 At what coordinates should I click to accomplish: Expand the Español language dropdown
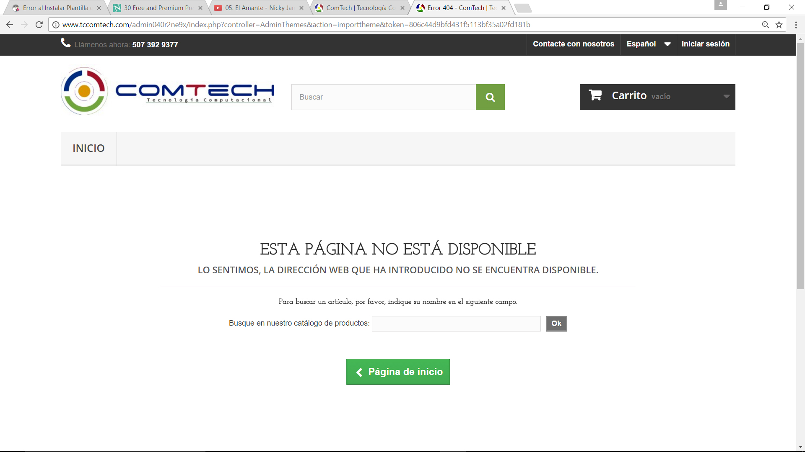[648, 44]
